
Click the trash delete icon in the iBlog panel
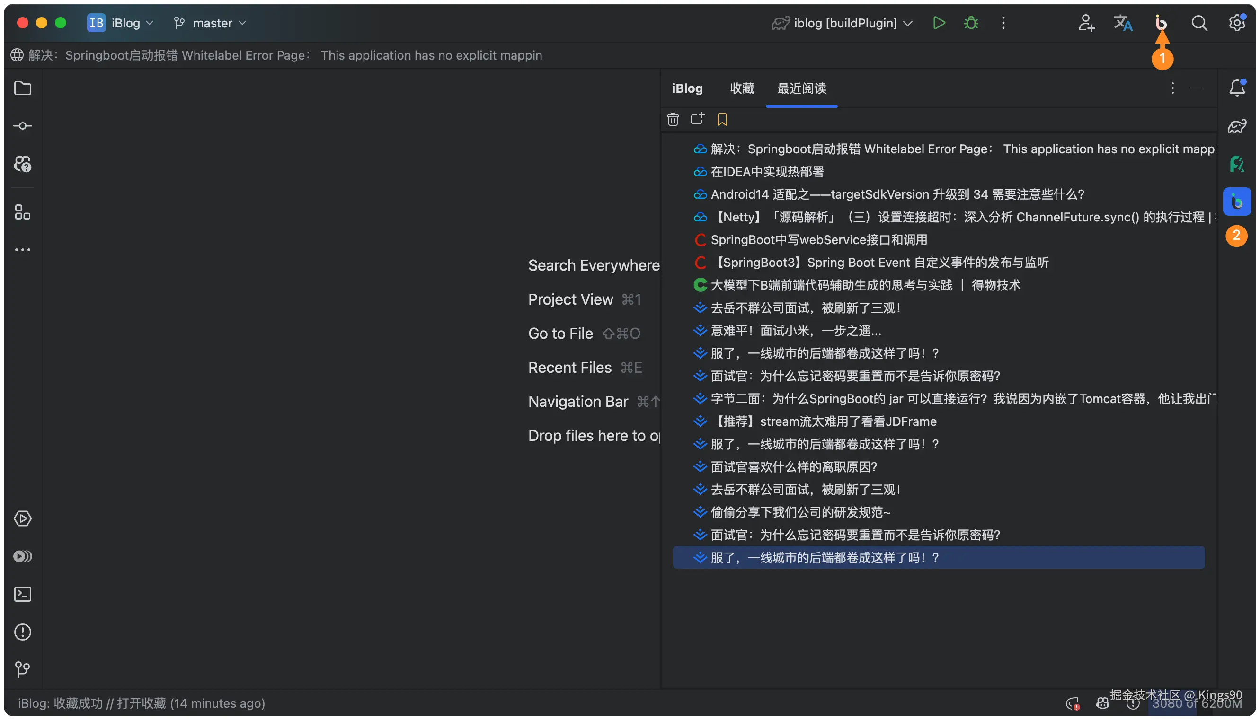[x=673, y=119]
